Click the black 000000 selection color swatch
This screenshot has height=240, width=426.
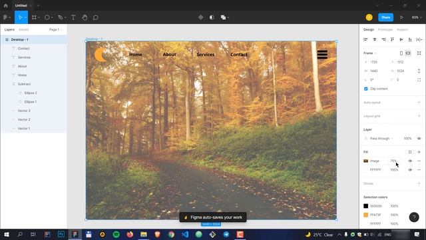click(x=365, y=206)
